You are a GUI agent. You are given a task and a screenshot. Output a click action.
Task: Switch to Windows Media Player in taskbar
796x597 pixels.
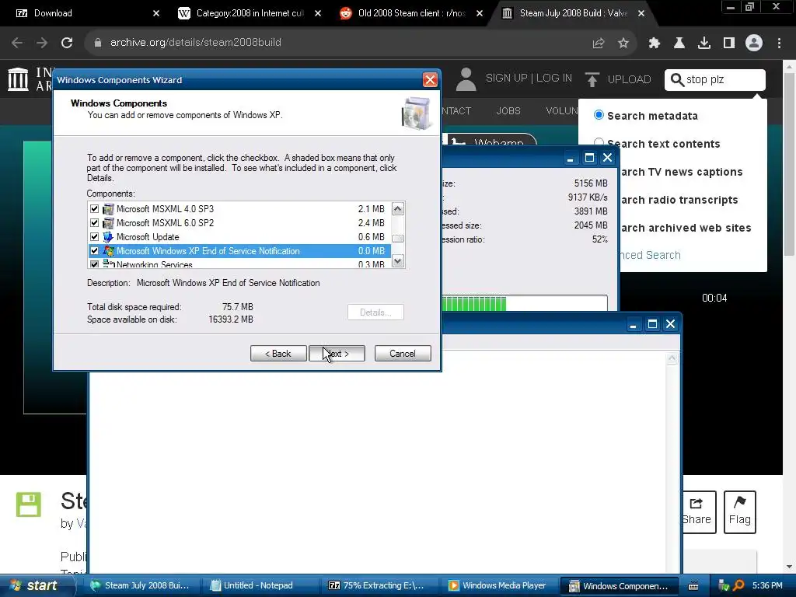pos(498,586)
